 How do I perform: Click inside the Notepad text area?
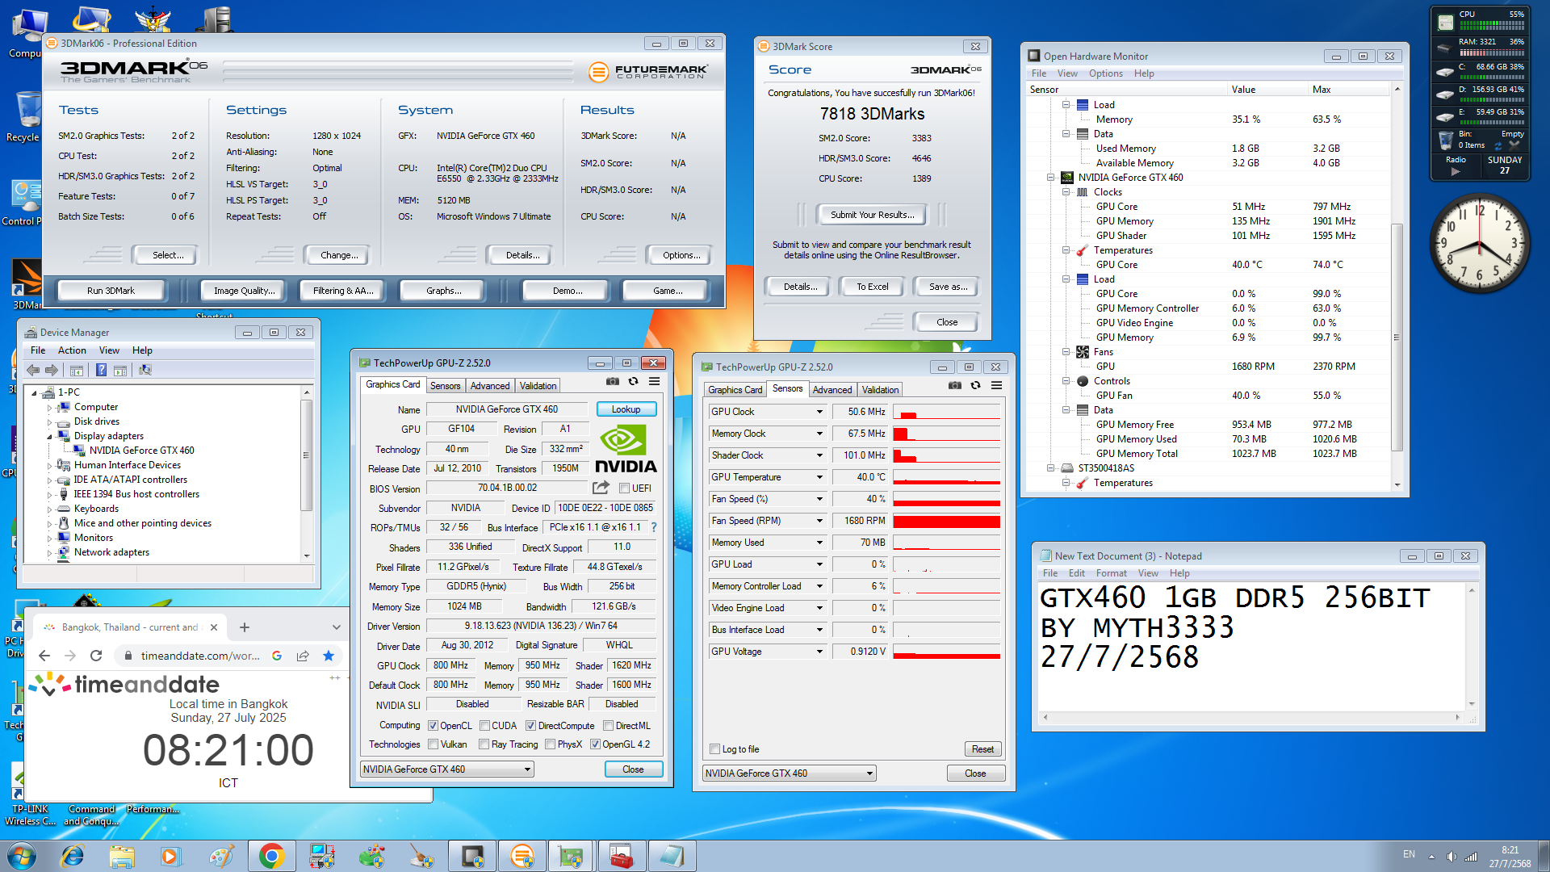[x=1251, y=646]
